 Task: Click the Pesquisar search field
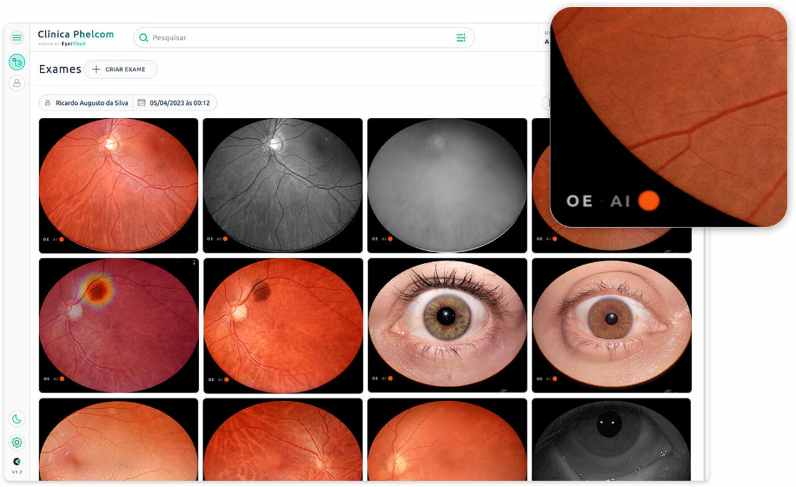pyautogui.click(x=298, y=38)
